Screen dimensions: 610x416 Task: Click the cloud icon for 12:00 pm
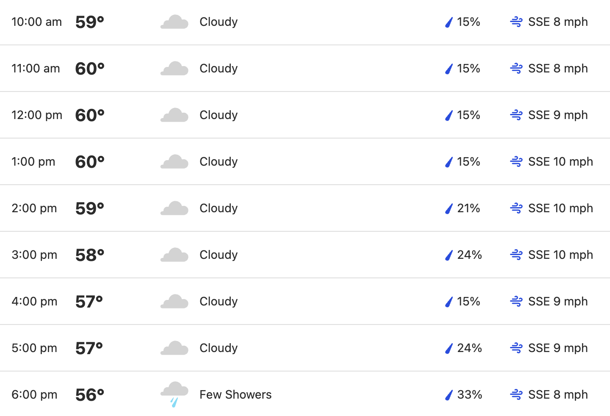174,115
